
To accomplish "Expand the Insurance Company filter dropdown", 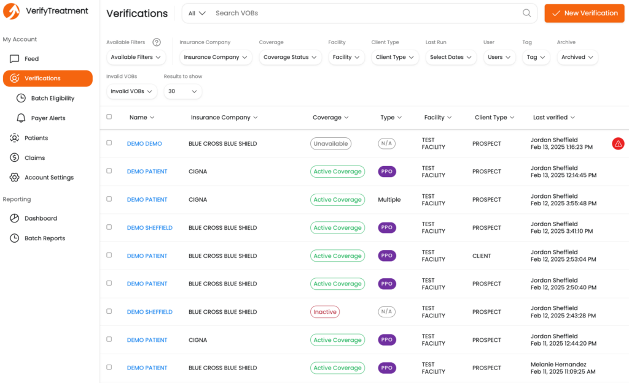I will coord(215,57).
